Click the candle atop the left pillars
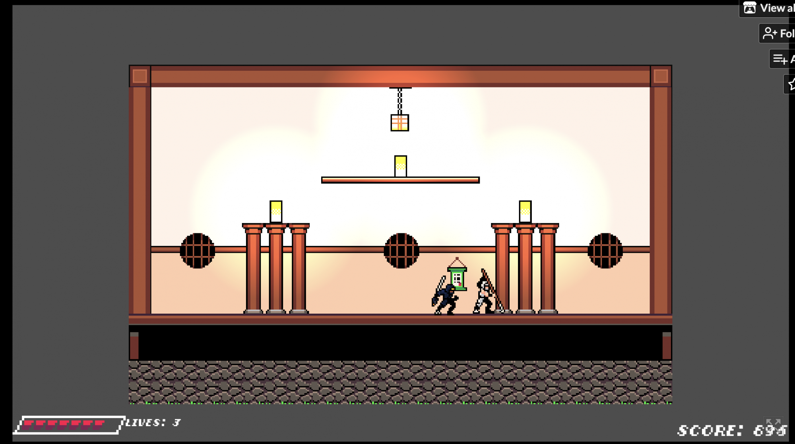This screenshot has height=444, width=795. 276,211
